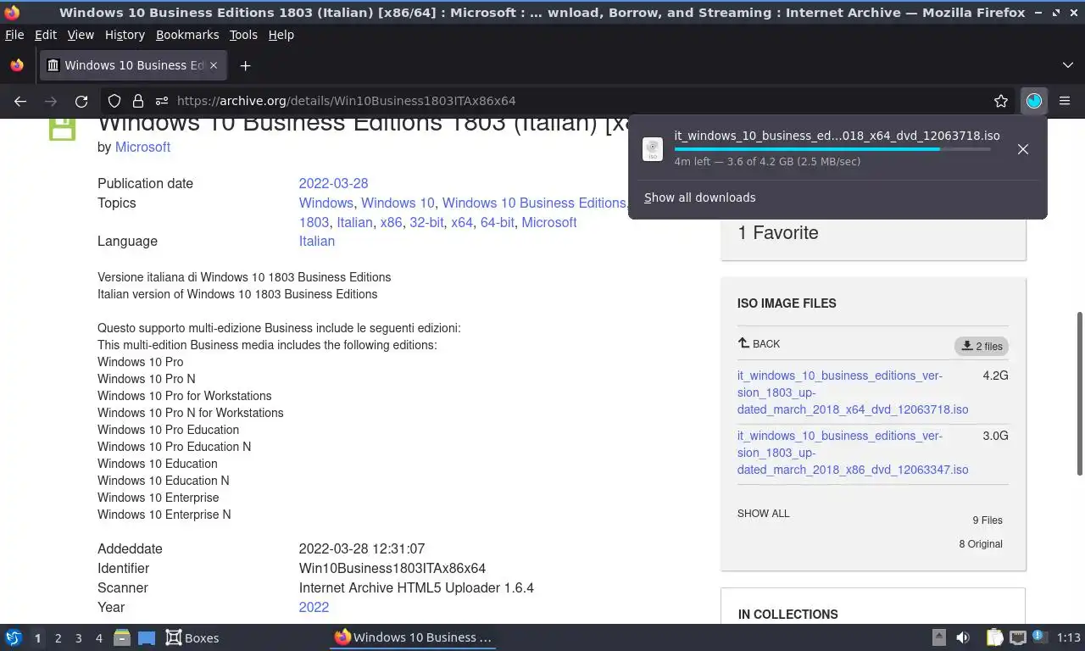The image size is (1085, 651).
Task: Open a new tab with plus icon
Action: [245, 65]
